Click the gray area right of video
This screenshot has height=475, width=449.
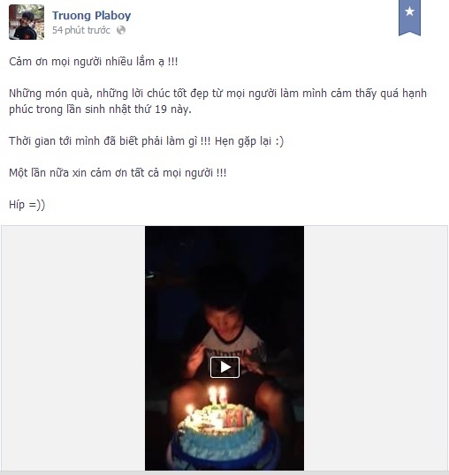(376, 348)
